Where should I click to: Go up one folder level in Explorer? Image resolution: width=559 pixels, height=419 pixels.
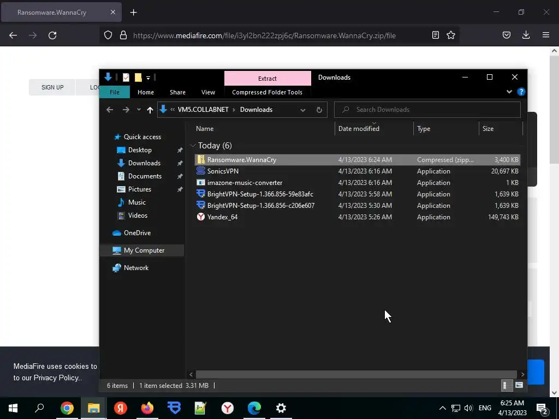(x=150, y=110)
